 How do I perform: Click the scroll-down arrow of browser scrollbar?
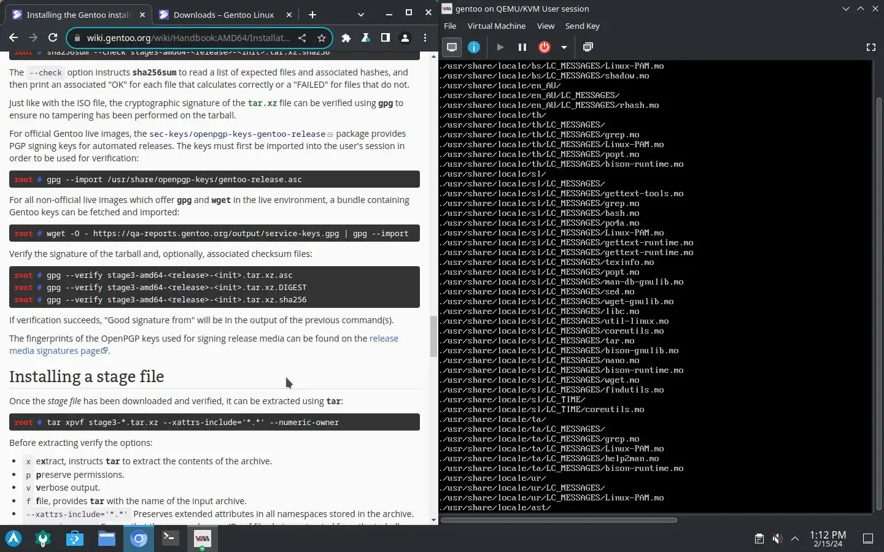pyautogui.click(x=433, y=520)
